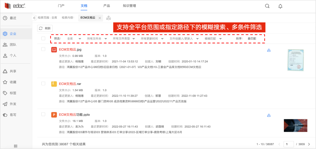Check the box for ECM文档云功能.pptx
The image size is (316, 149).
pos(43,115)
